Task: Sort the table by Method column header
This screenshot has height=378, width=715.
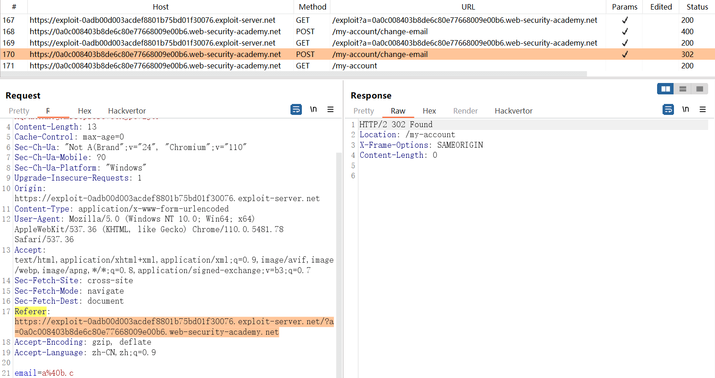Action: click(312, 7)
